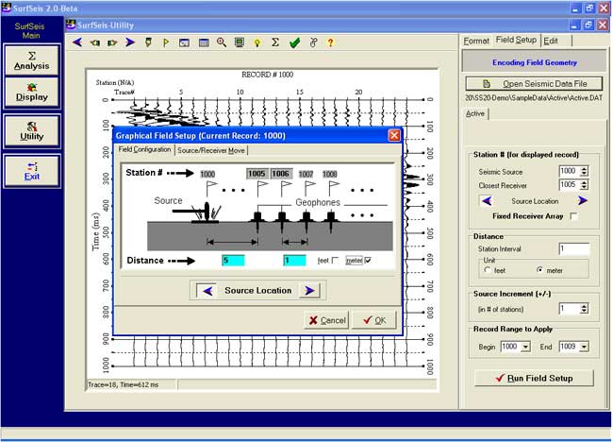613x442 pixels.
Task: Open the Field Setup tab
Action: point(516,40)
